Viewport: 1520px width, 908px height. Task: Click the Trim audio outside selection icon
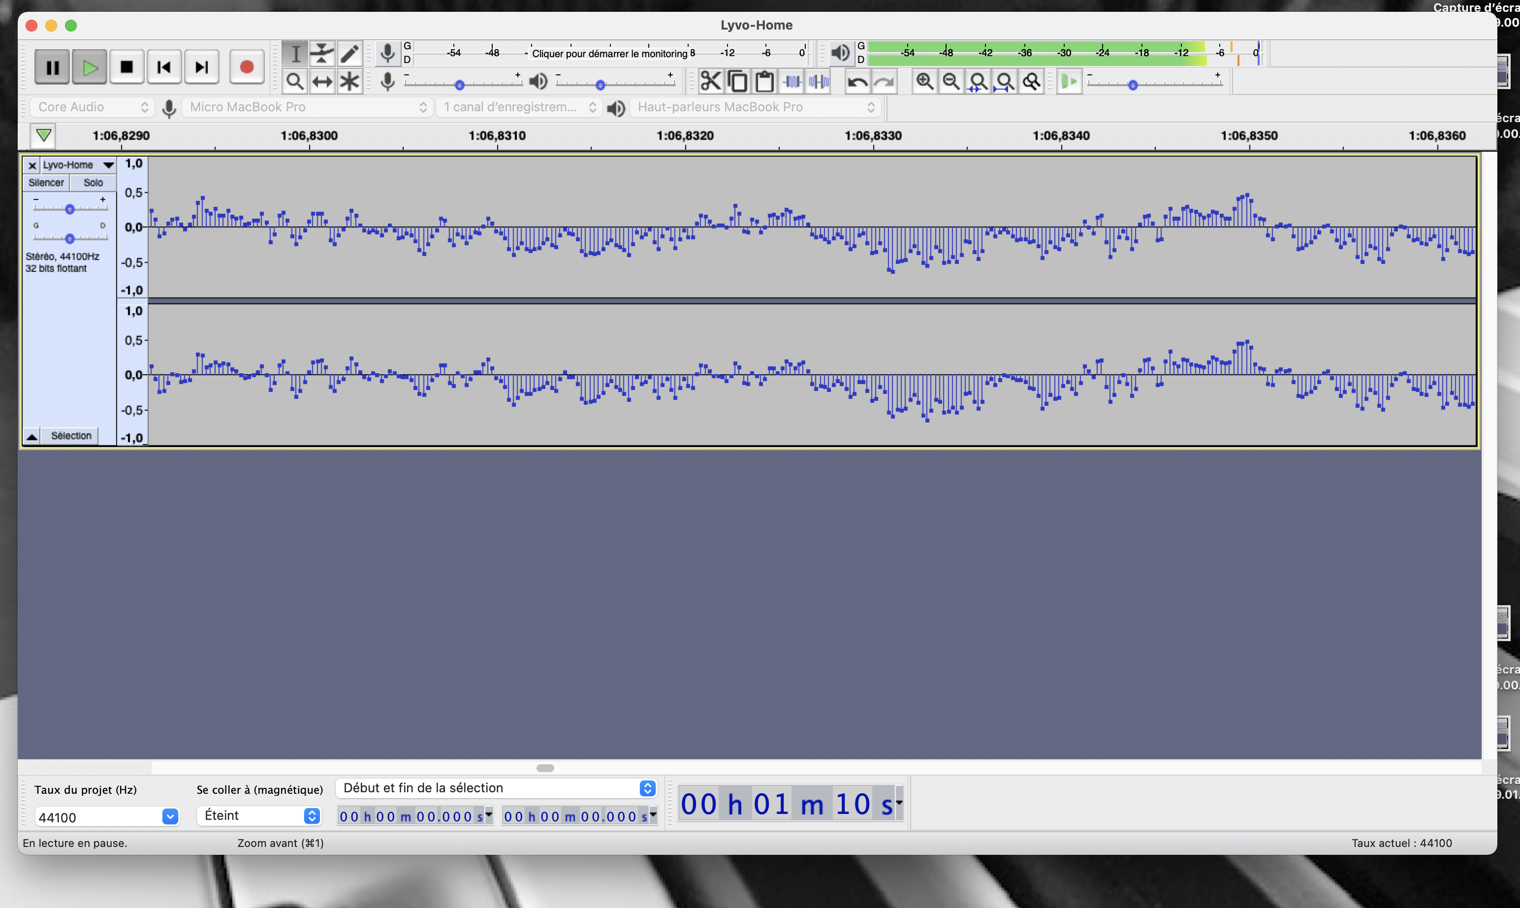(792, 81)
